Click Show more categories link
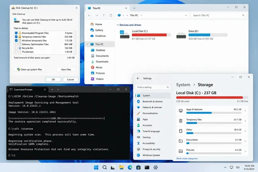The width and height of the screenshot is (258, 172). 187,159
